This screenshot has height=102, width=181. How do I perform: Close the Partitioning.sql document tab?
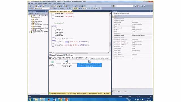(x=72, y=11)
